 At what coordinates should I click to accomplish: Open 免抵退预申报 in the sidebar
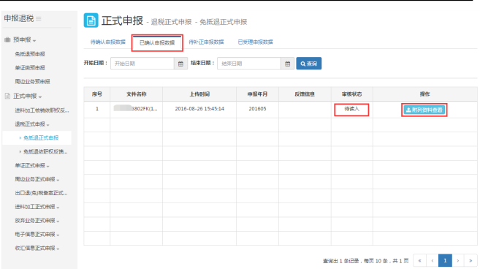[x=30, y=54]
